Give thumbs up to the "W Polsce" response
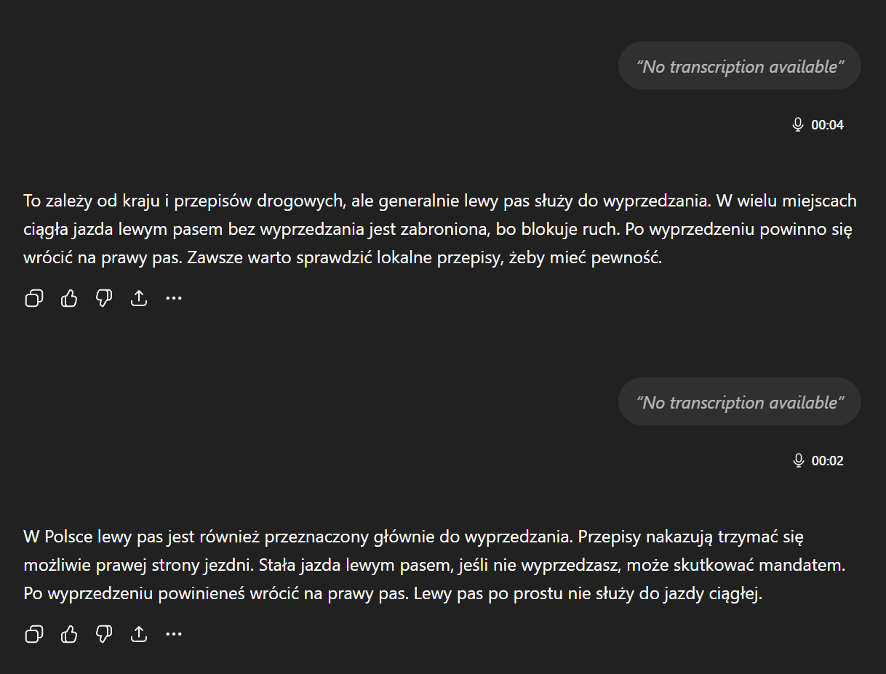The width and height of the screenshot is (886, 674). coord(69,635)
